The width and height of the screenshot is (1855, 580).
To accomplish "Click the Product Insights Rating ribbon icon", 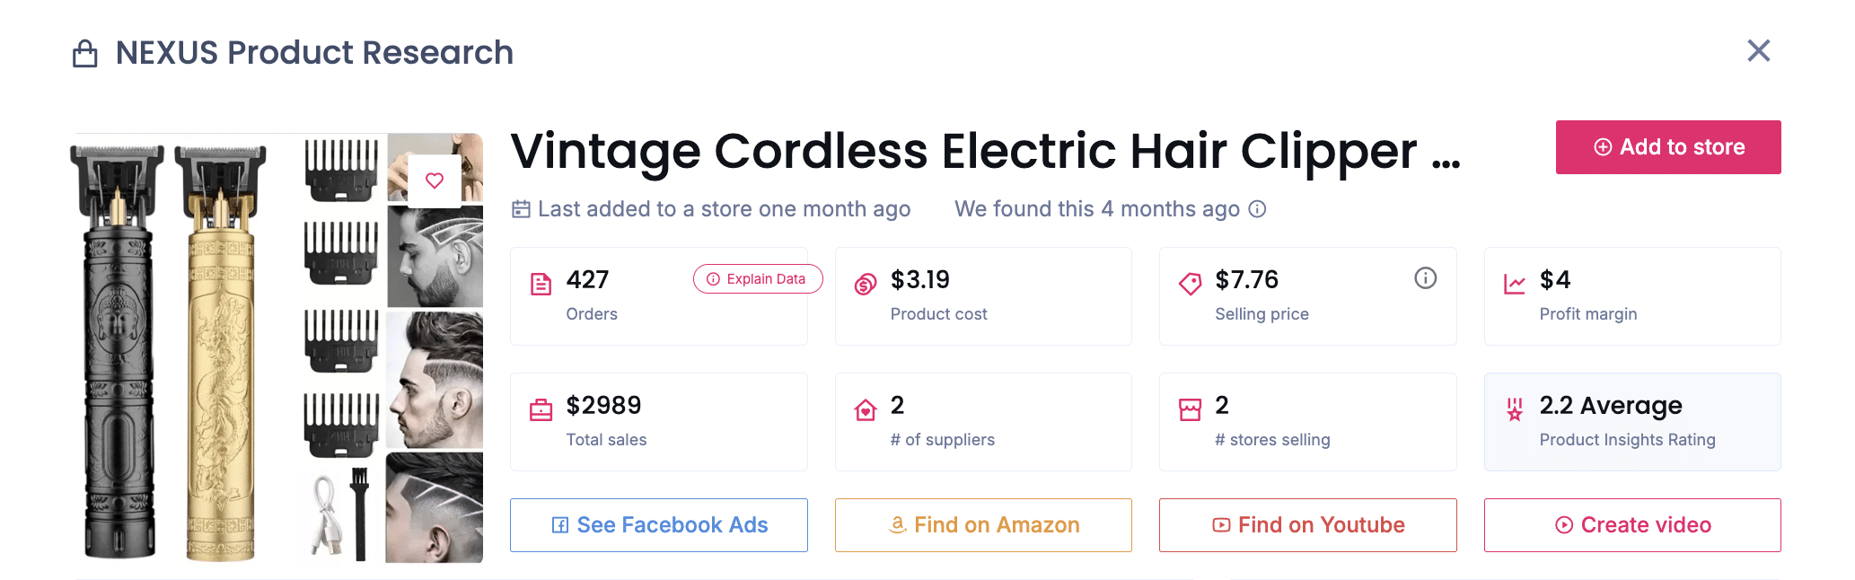I will click(1515, 408).
